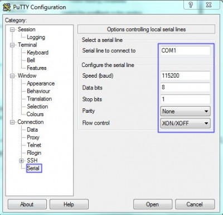Click the 'Flow control' label

[x=96, y=123]
